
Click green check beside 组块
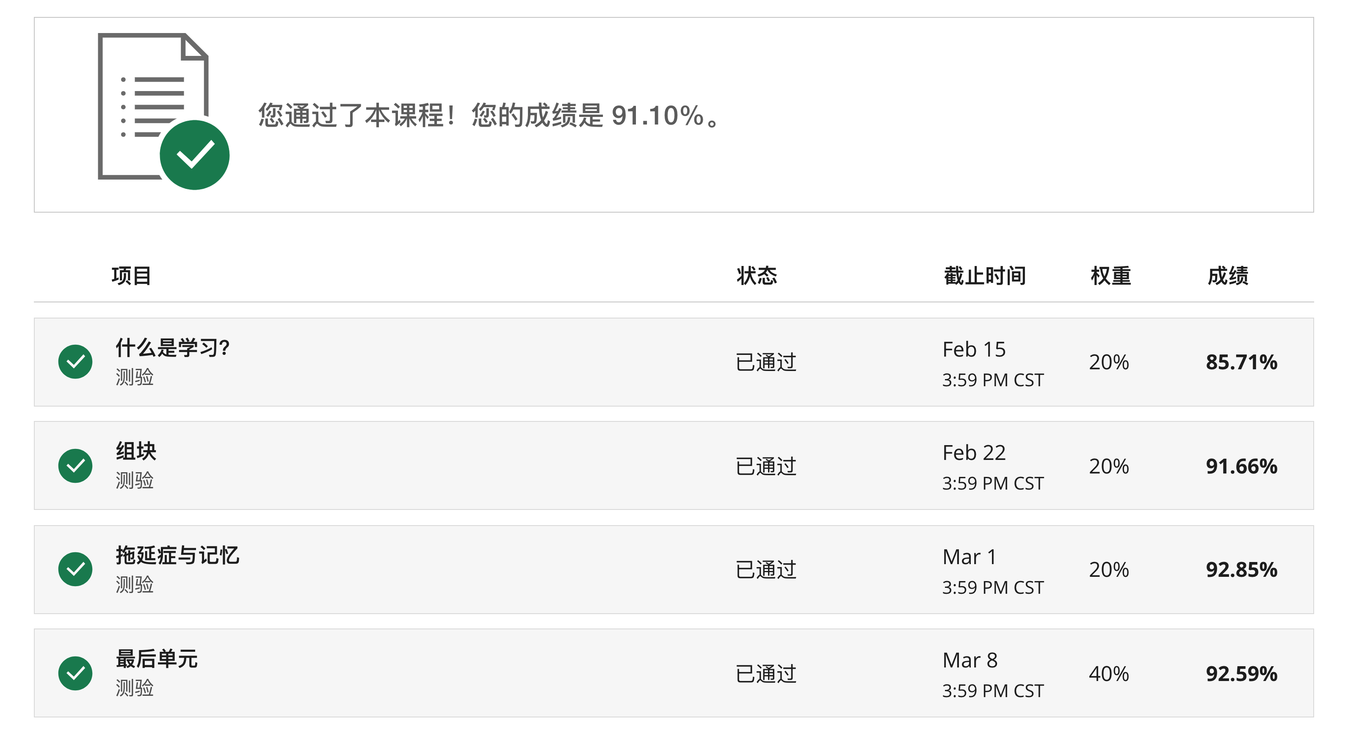pyautogui.click(x=75, y=465)
